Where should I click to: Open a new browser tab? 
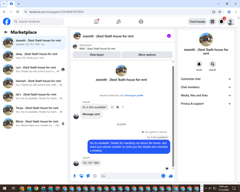click(19, 4)
